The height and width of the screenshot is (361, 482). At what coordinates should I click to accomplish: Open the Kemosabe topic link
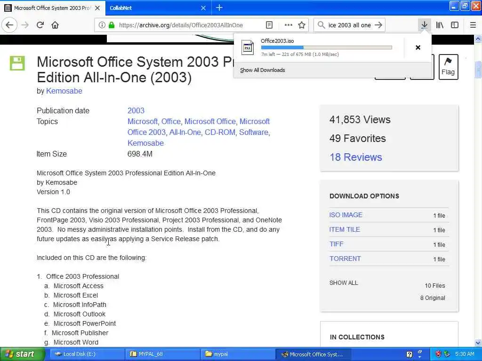146,143
